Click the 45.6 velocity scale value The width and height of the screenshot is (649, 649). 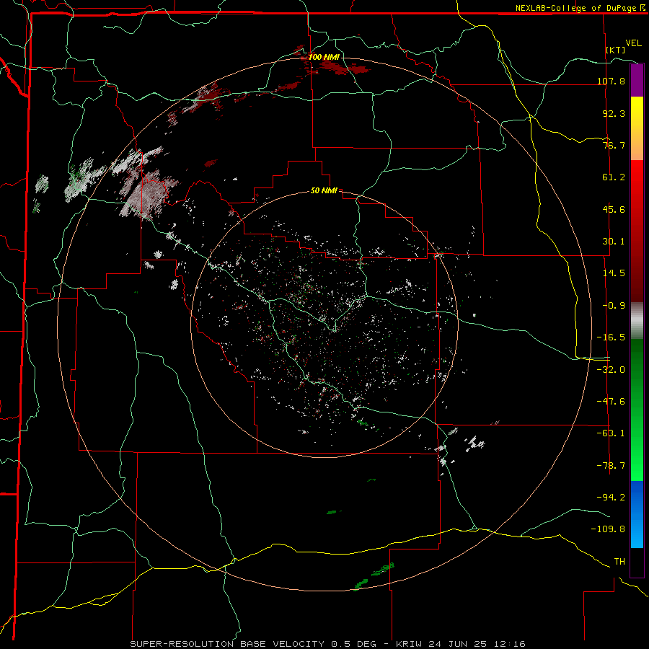coord(614,209)
